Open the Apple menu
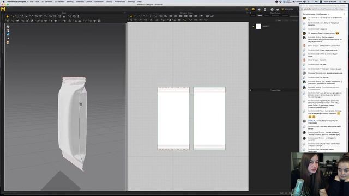This screenshot has height=196, width=349. coord(3,1)
